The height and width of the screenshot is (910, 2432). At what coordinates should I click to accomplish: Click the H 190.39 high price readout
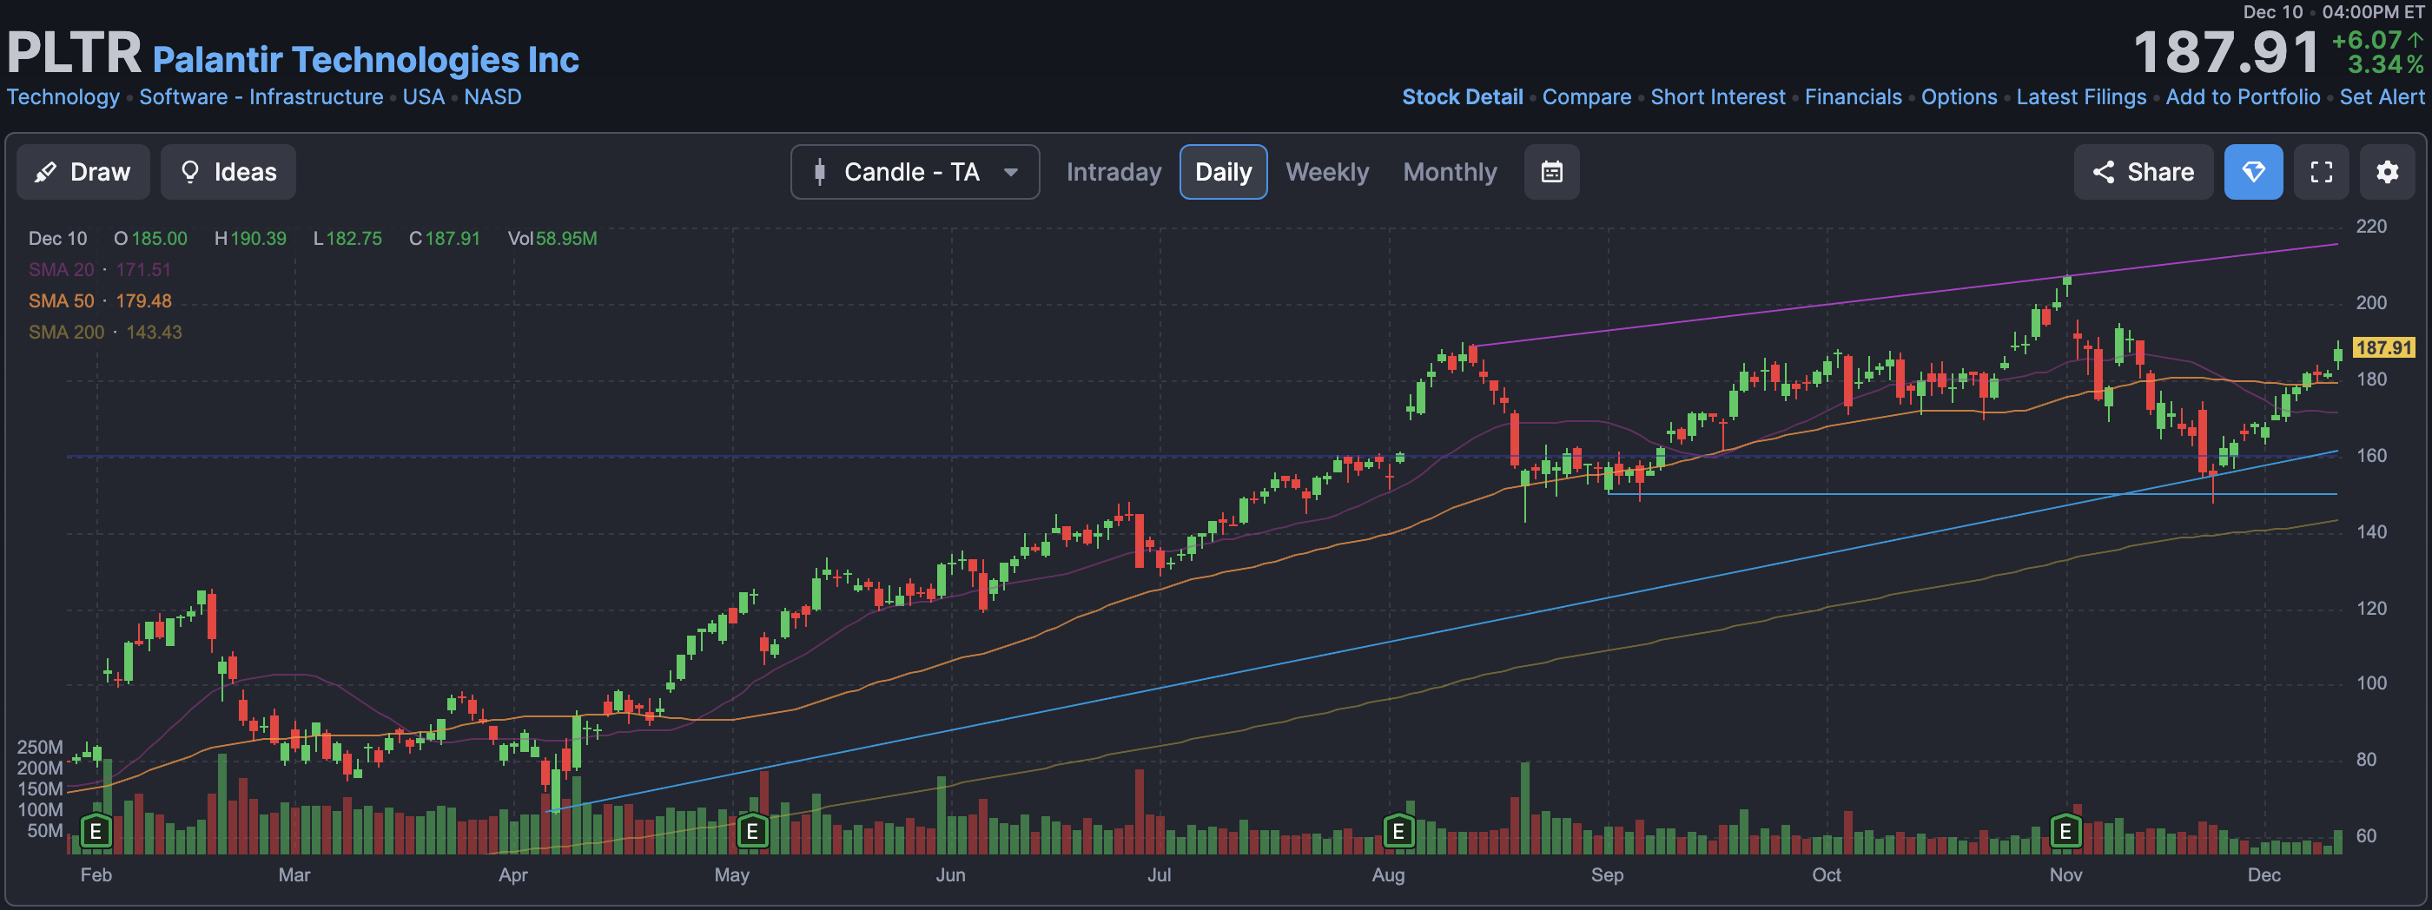250,239
